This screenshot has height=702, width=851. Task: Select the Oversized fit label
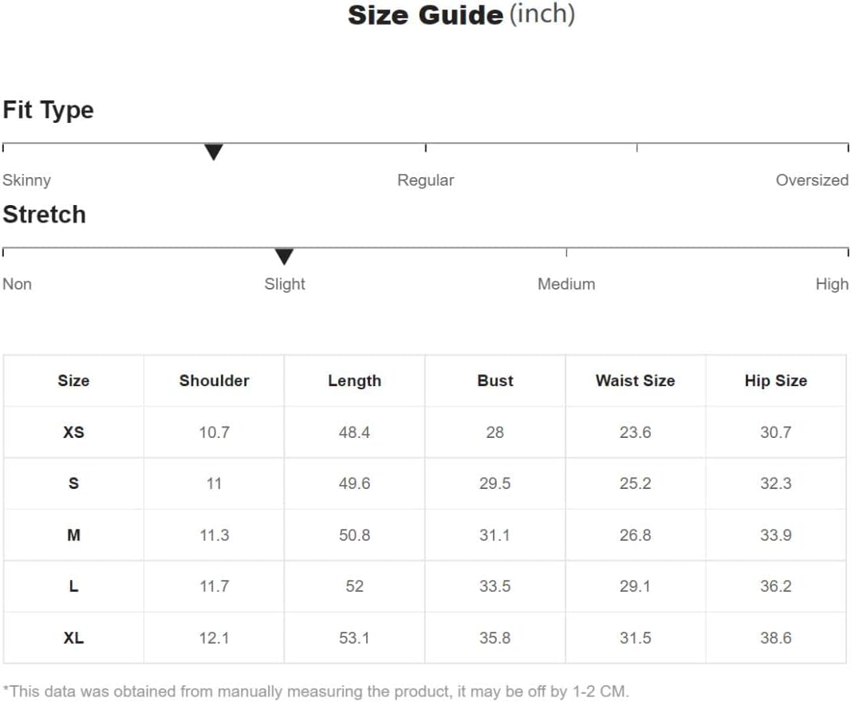[x=811, y=180]
